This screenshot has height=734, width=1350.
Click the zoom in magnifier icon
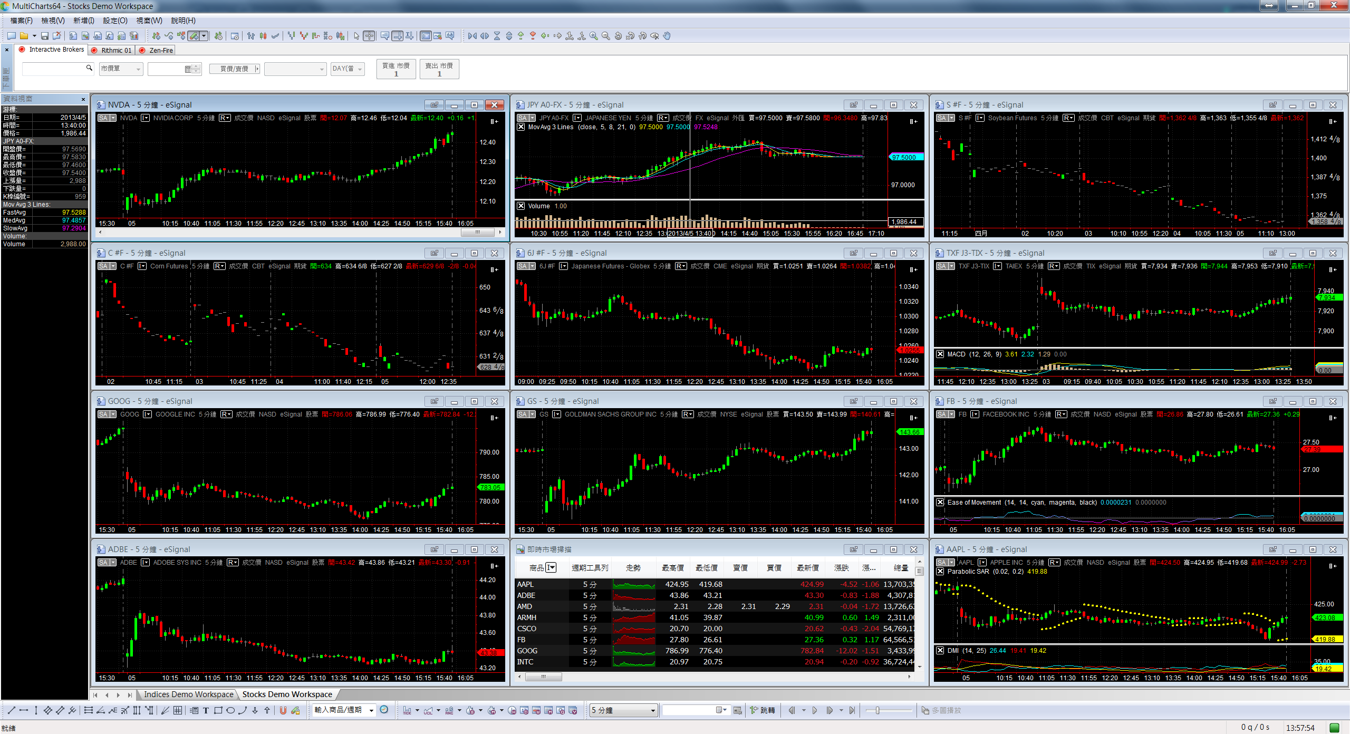[x=594, y=36]
